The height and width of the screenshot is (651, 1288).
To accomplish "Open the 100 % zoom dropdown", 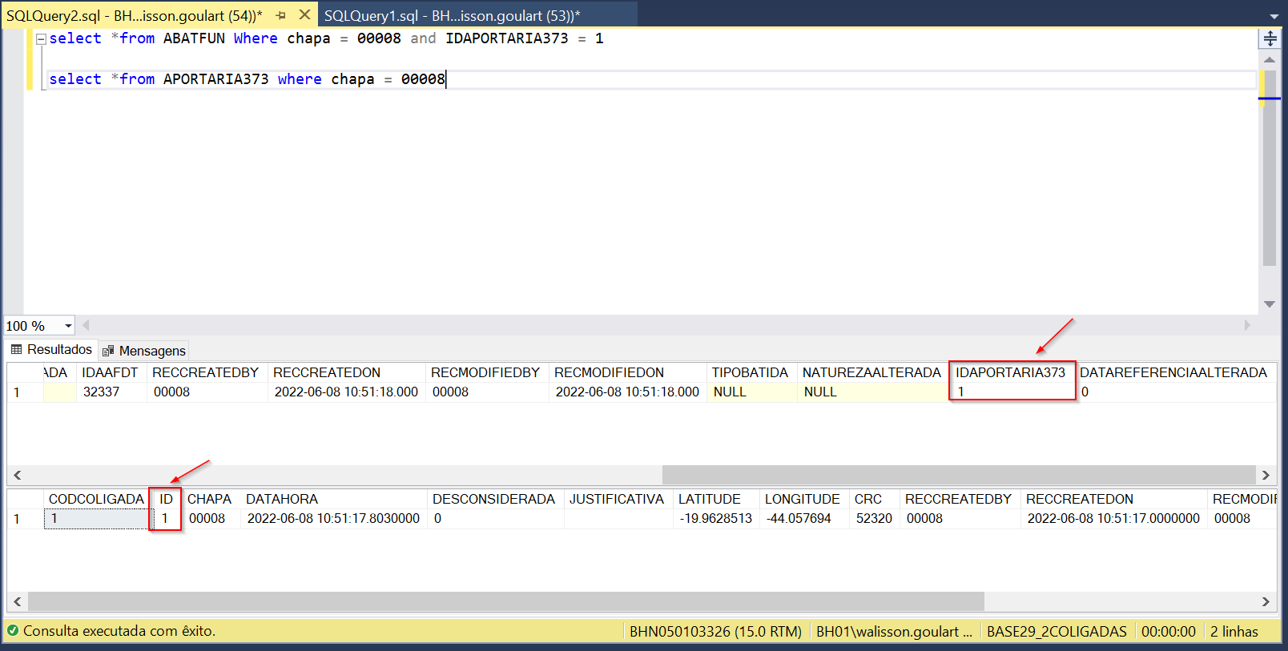I will pyautogui.click(x=68, y=326).
